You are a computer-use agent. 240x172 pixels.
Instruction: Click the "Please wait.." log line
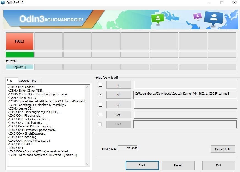[22, 98]
